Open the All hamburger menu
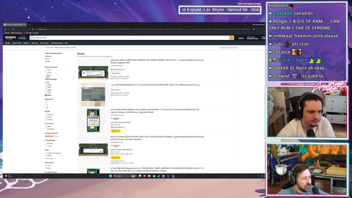The width and height of the screenshot is (352, 198). click(7, 43)
